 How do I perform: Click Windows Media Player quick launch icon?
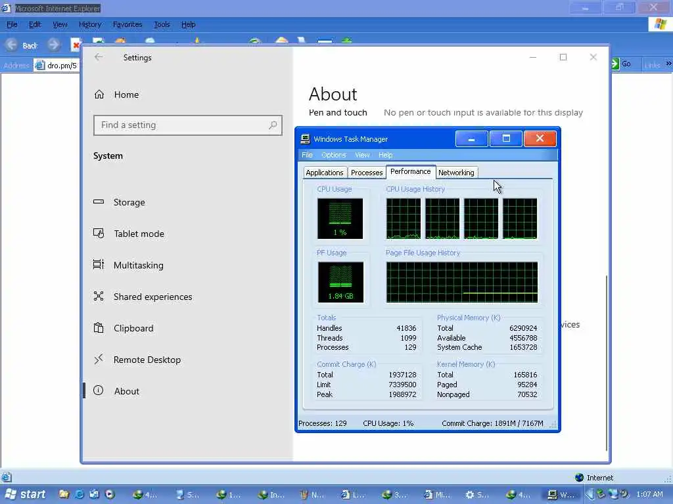(x=110, y=495)
